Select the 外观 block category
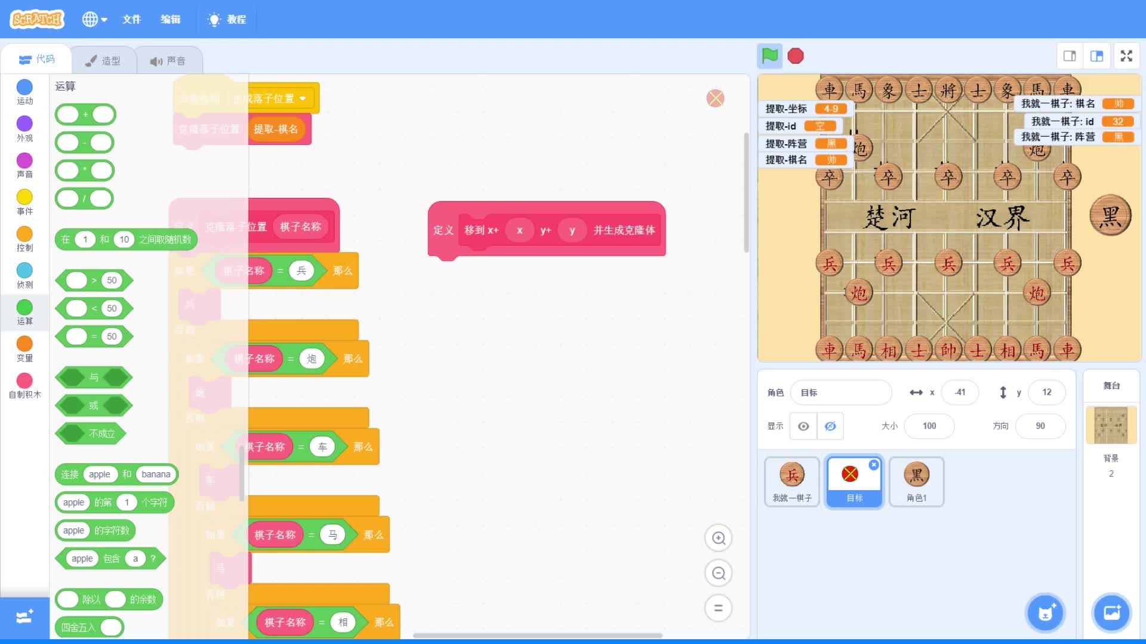 (24, 129)
